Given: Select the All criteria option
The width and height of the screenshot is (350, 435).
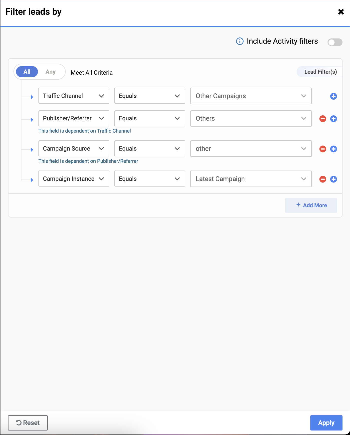Looking at the screenshot, I should tap(27, 72).
